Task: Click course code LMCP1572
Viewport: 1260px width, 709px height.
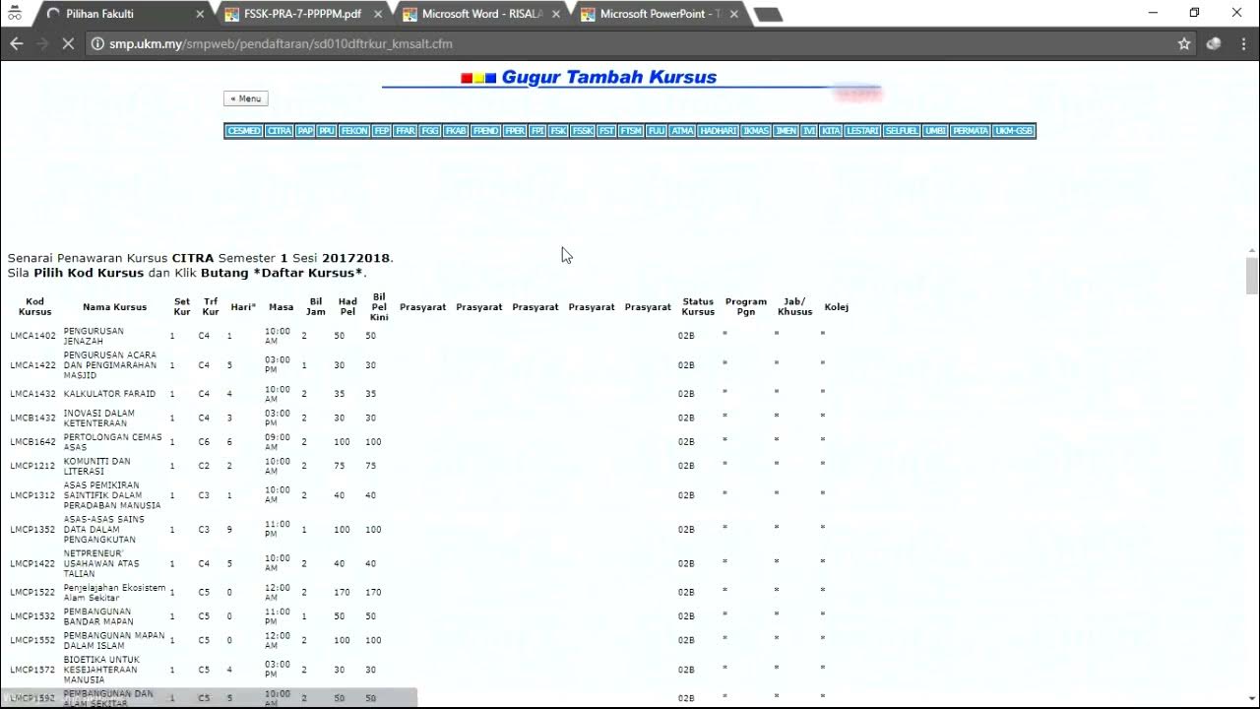Action: click(33, 670)
